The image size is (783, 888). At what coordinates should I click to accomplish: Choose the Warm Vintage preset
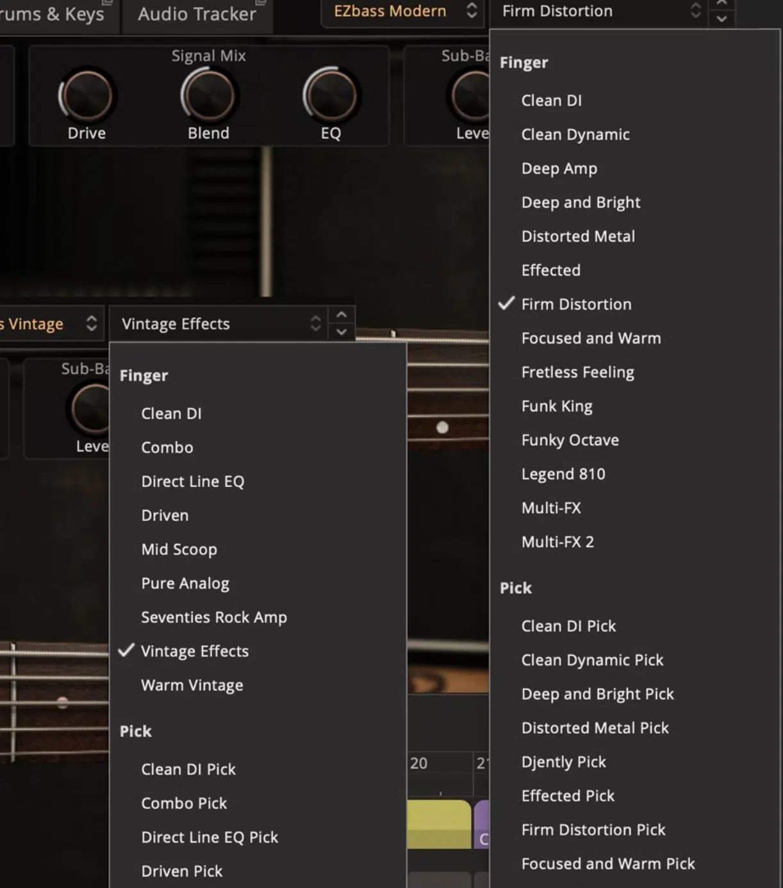(x=258, y=686)
